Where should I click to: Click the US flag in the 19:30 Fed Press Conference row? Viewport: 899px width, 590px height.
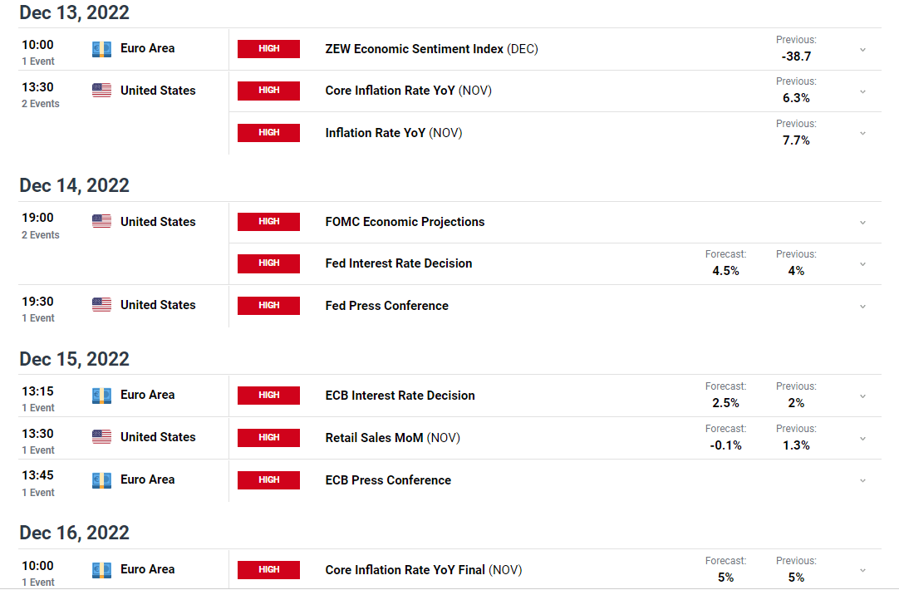tap(101, 305)
